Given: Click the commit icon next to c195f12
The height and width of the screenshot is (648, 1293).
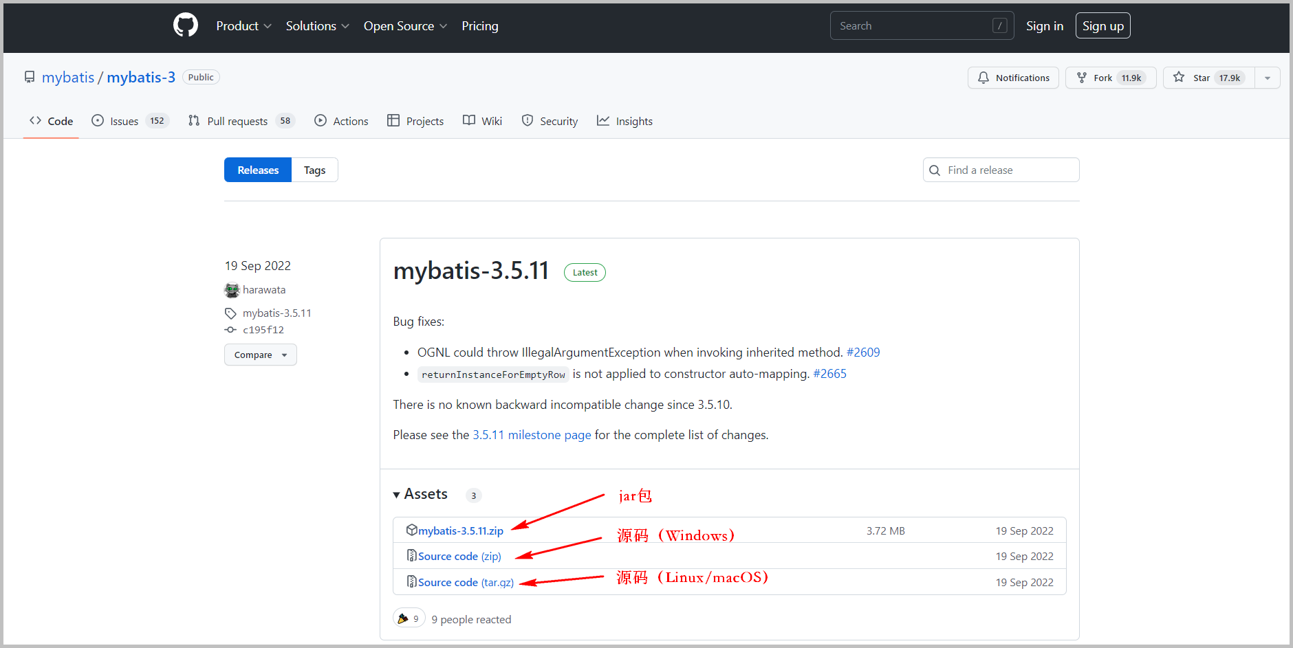Looking at the screenshot, I should 230,330.
